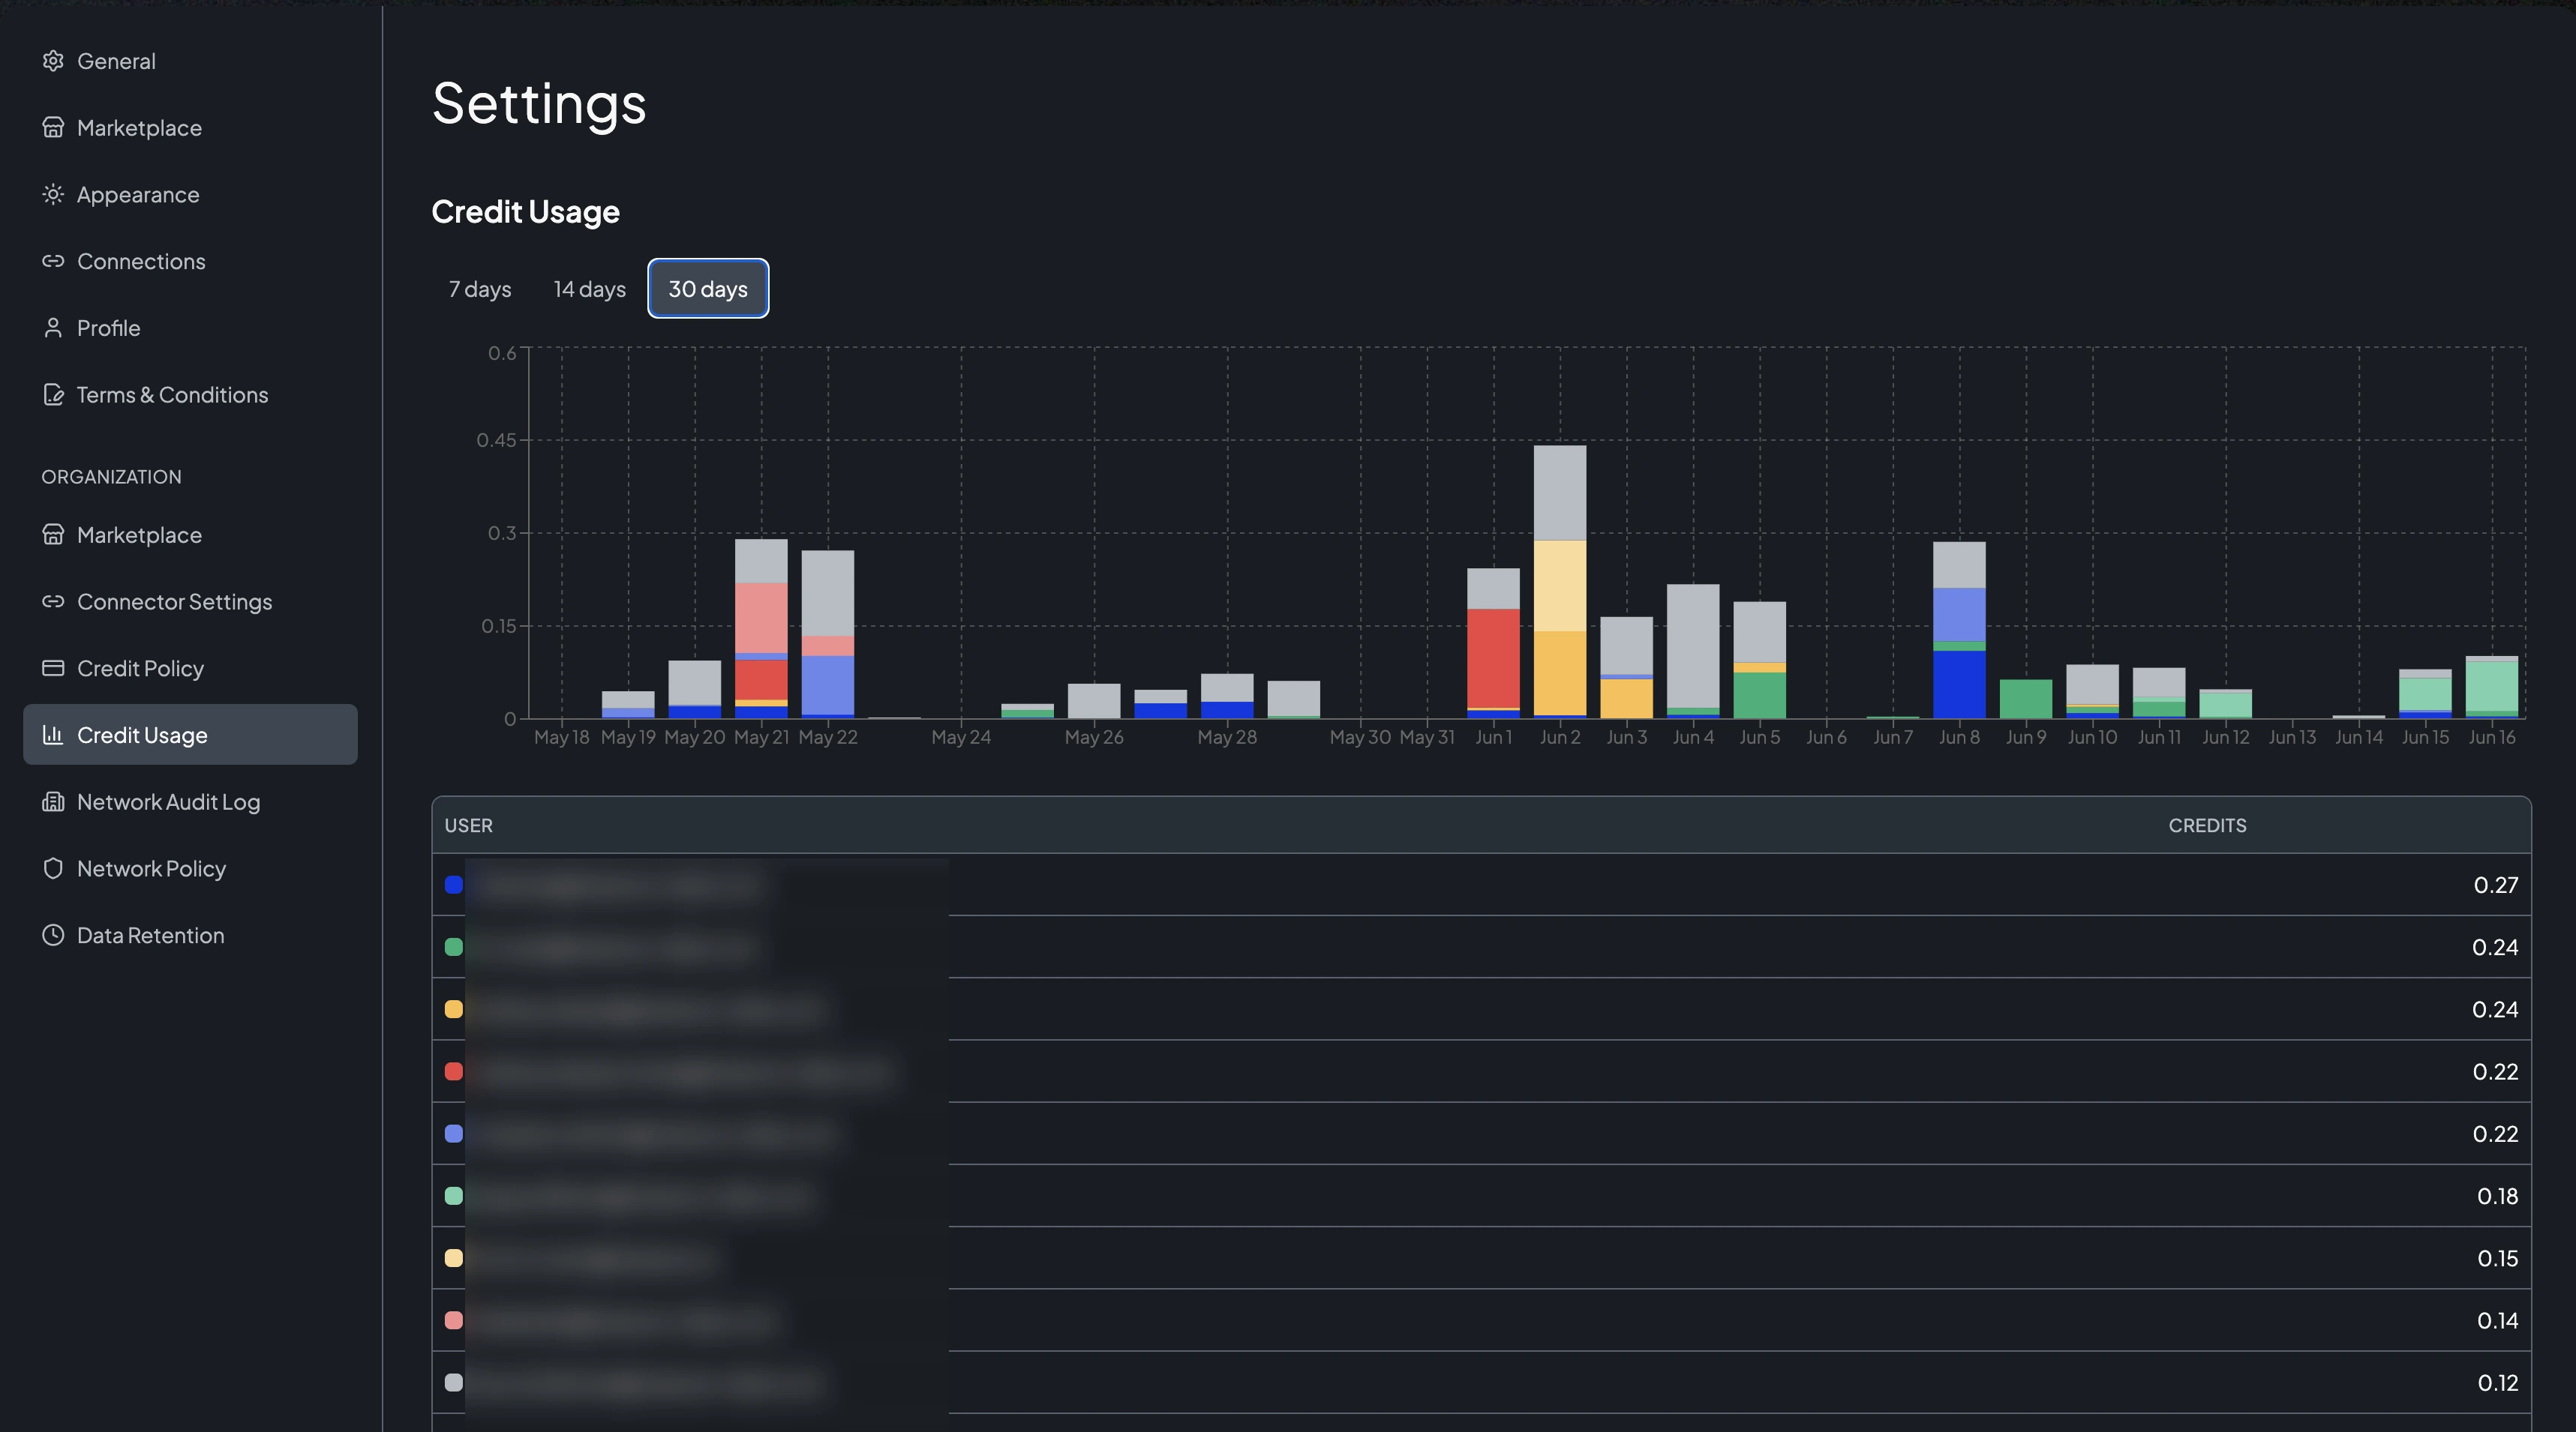The height and width of the screenshot is (1432, 2576).
Task: Click the Organization Marketplace storefront icon
Action: tap(53, 535)
